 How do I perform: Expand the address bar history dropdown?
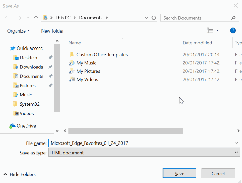pyautogui.click(x=147, y=18)
